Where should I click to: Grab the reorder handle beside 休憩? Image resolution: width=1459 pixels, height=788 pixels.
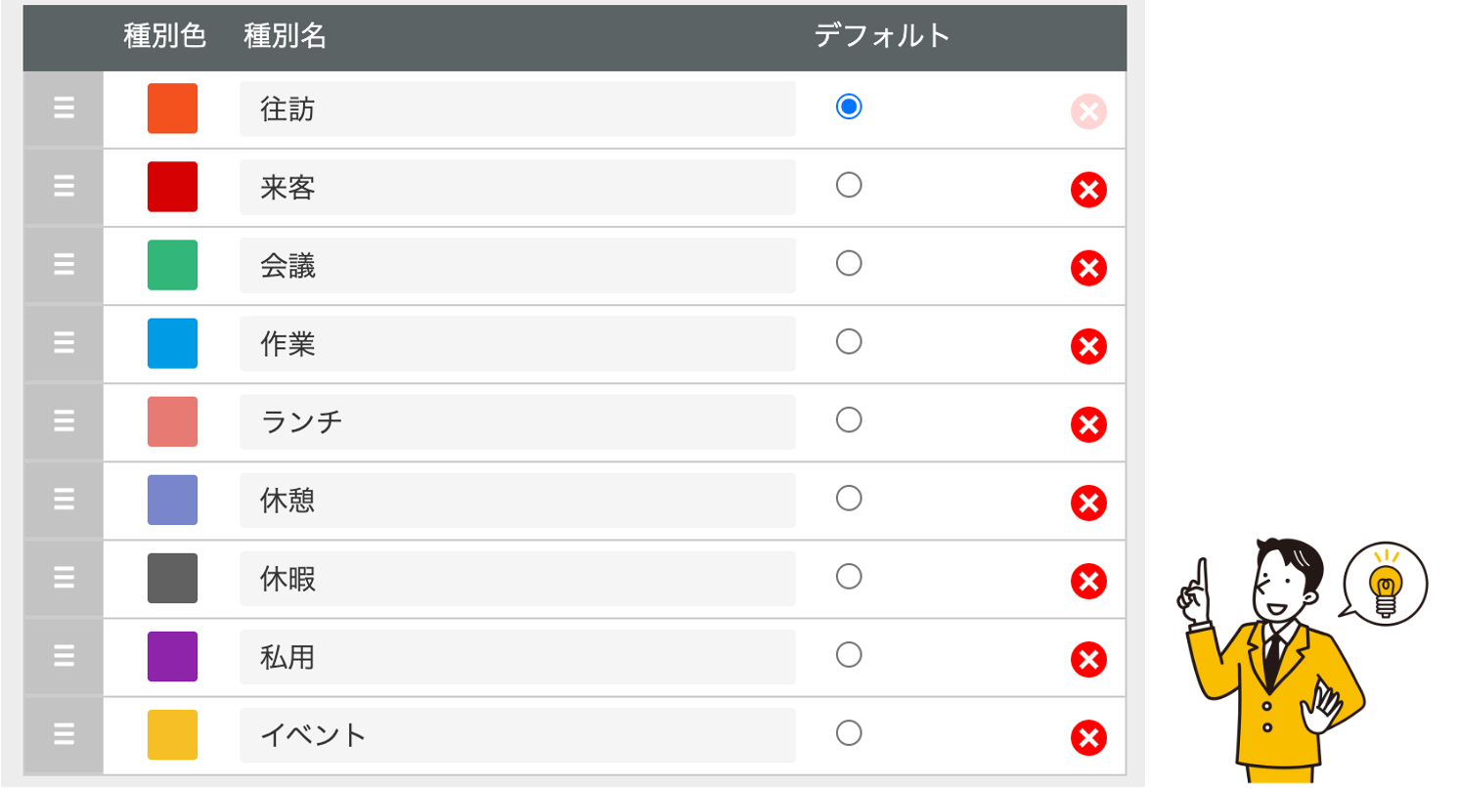(64, 501)
